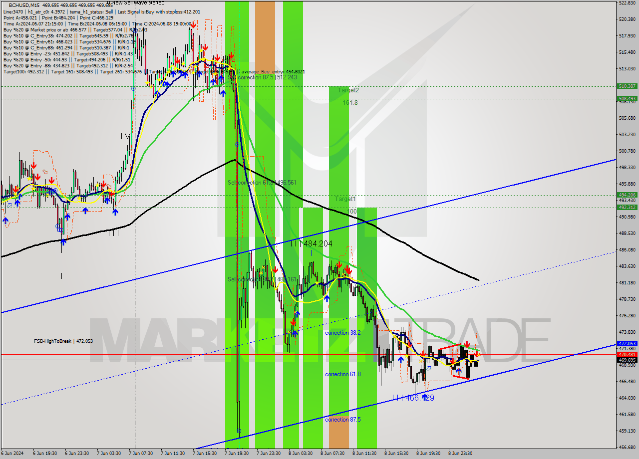
Task: Click the green 494.206 price tag
Action: [x=627, y=195]
